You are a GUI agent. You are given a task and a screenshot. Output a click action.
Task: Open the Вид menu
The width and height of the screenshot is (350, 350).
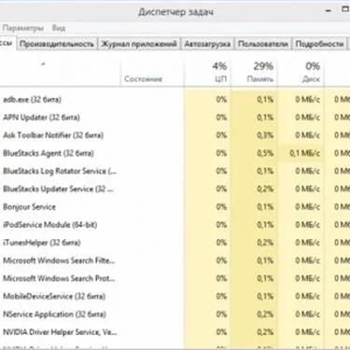(59, 28)
